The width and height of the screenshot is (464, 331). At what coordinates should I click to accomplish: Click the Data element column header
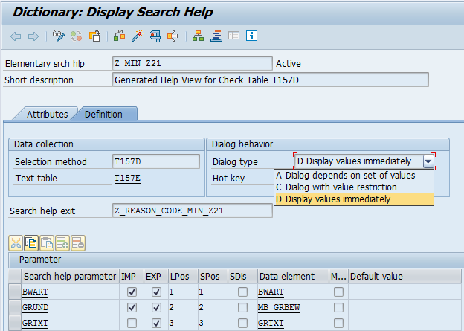(x=293, y=276)
